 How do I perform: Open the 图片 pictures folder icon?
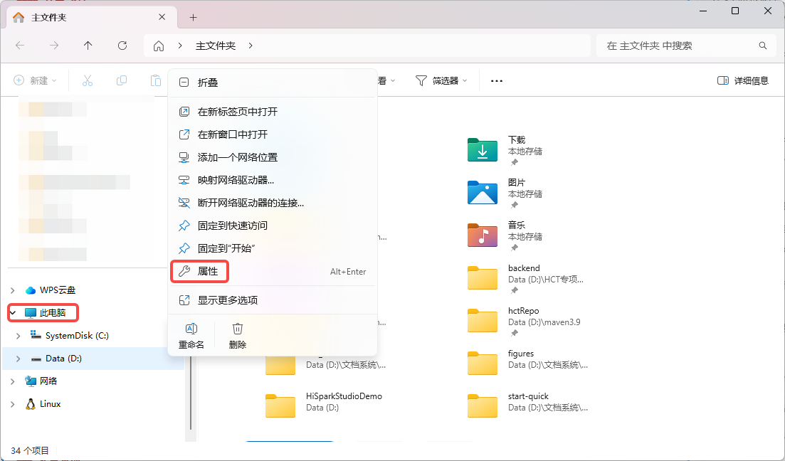[x=482, y=193]
